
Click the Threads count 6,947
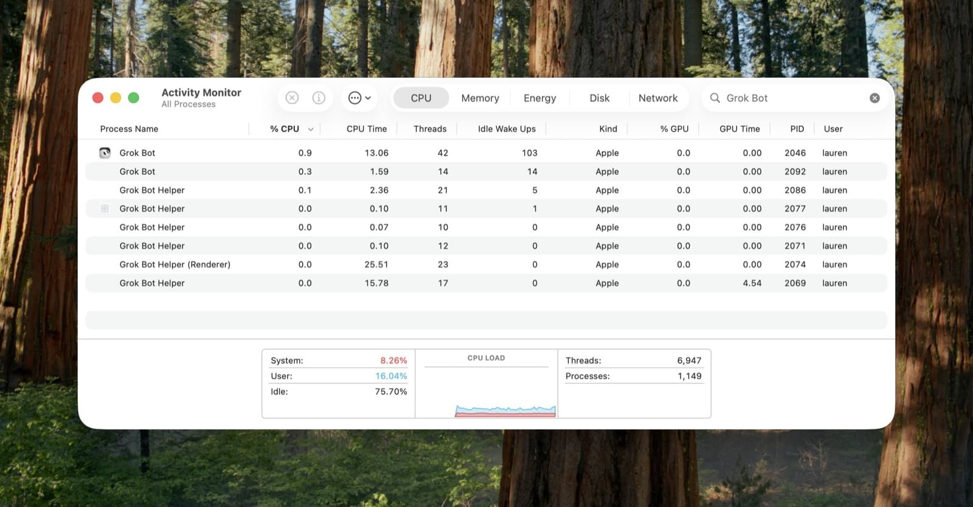click(689, 360)
